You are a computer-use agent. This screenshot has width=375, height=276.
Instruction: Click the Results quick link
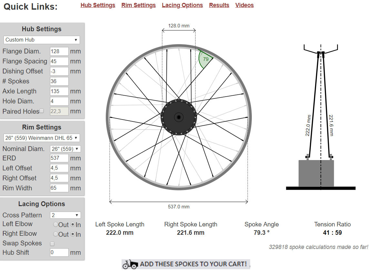pos(219,5)
